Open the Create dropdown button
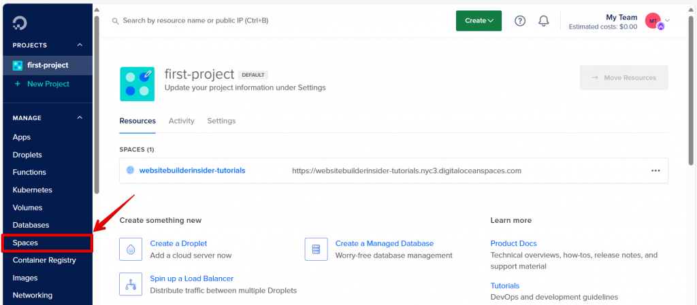The width and height of the screenshot is (697, 305). pos(479,20)
